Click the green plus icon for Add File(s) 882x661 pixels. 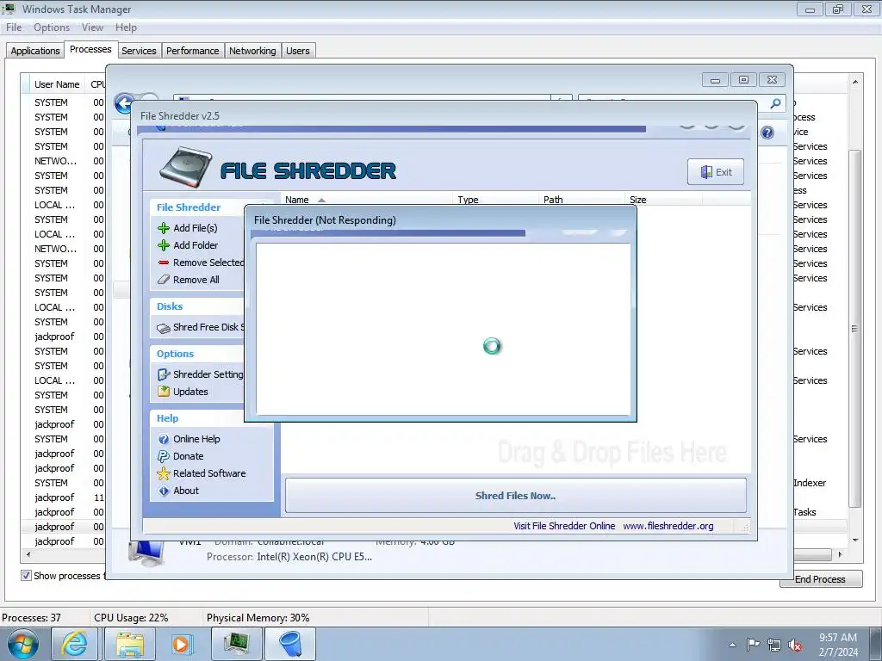[x=163, y=228]
